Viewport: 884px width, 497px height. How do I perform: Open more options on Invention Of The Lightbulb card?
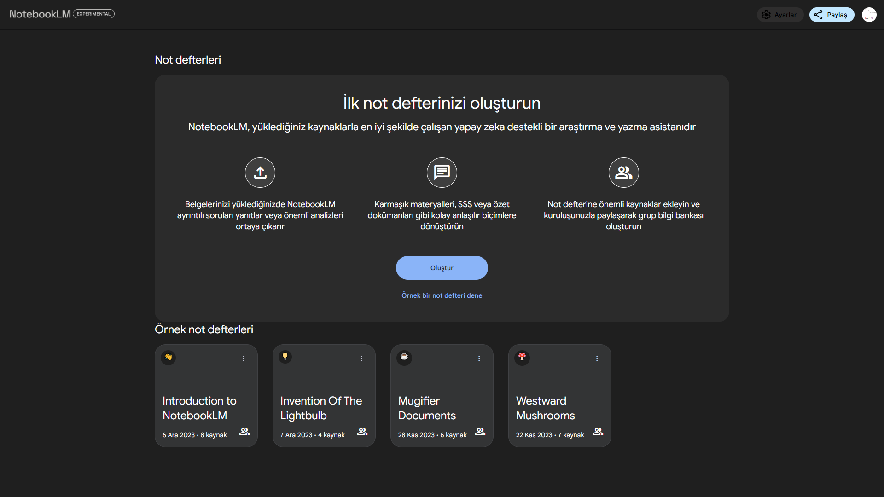click(x=361, y=358)
